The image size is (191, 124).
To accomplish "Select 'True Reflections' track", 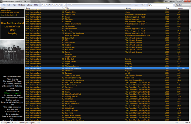I will [71, 28].
